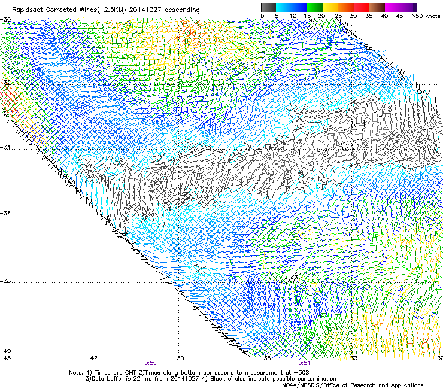Viewport: 443px width, 389px height.
Task: Click the '-32' latitude axis label
Action: tap(5, 83)
